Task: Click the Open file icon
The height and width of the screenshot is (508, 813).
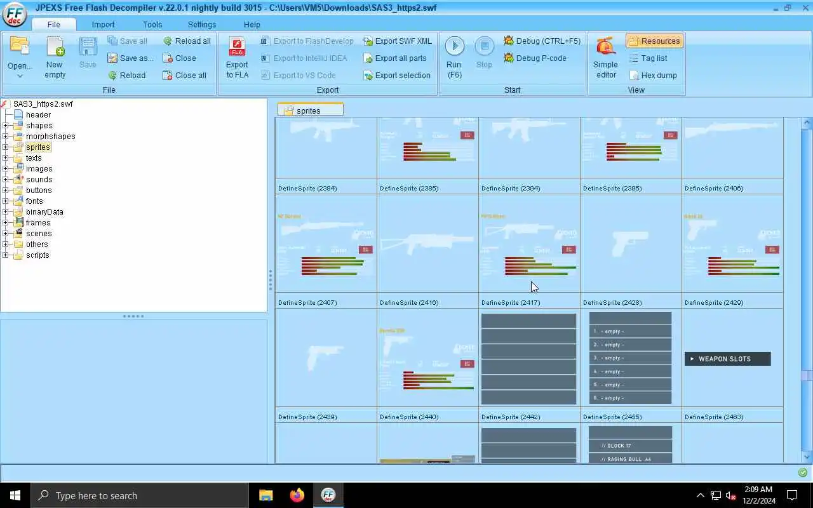Action: 20,47
